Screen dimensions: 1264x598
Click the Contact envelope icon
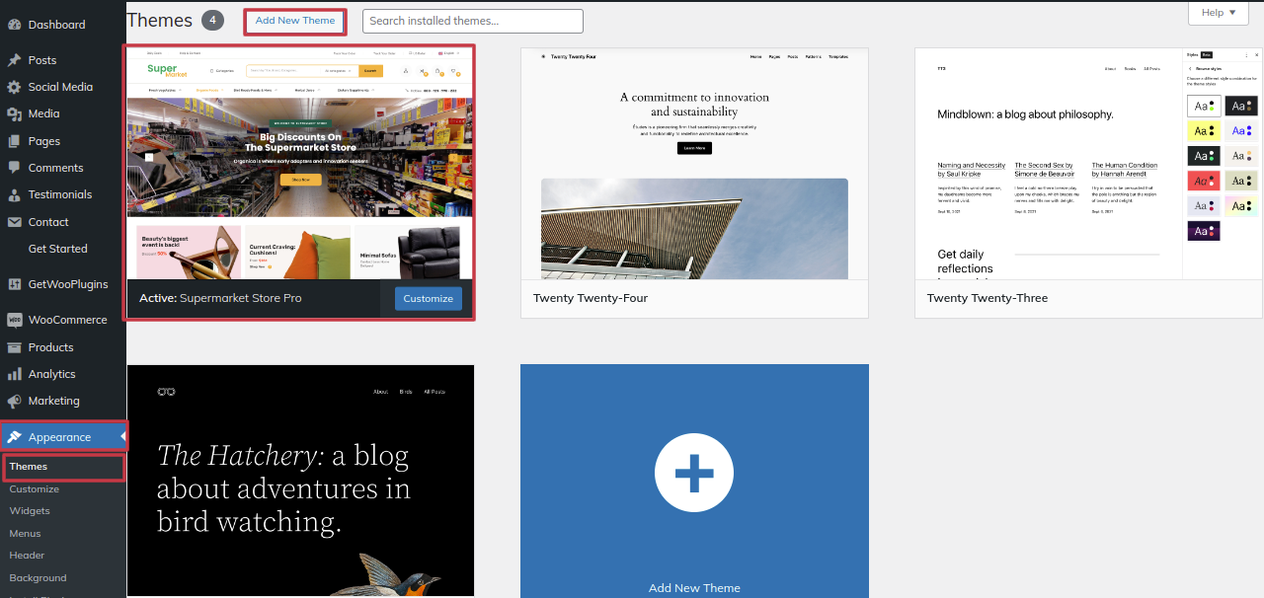click(14, 222)
